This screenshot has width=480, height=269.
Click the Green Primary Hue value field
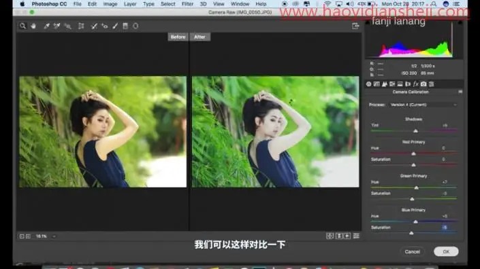[x=445, y=182]
